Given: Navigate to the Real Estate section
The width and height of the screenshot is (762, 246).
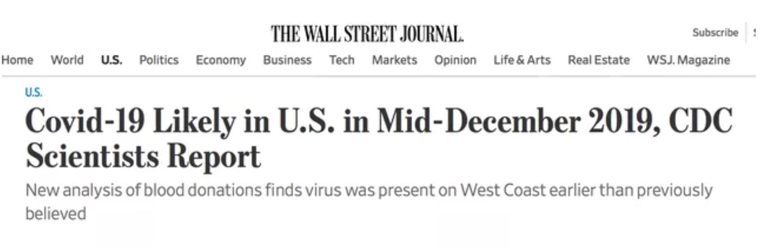Looking at the screenshot, I should 599,60.
